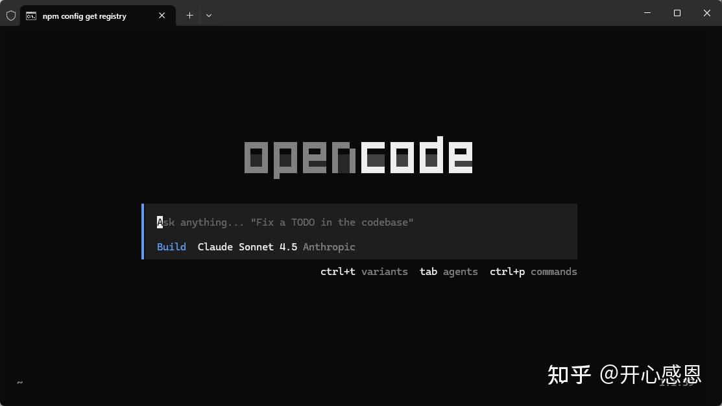
Task: Click the cursor block in the prompt
Action: [x=159, y=222]
